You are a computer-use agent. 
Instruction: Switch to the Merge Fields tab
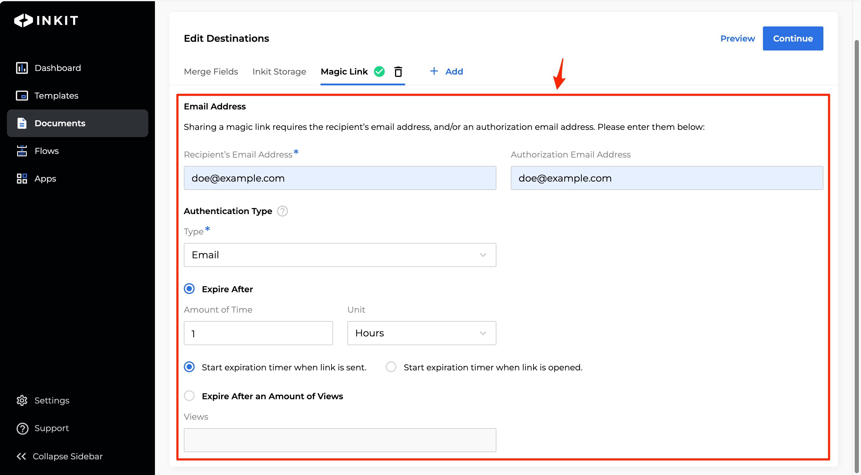point(211,72)
